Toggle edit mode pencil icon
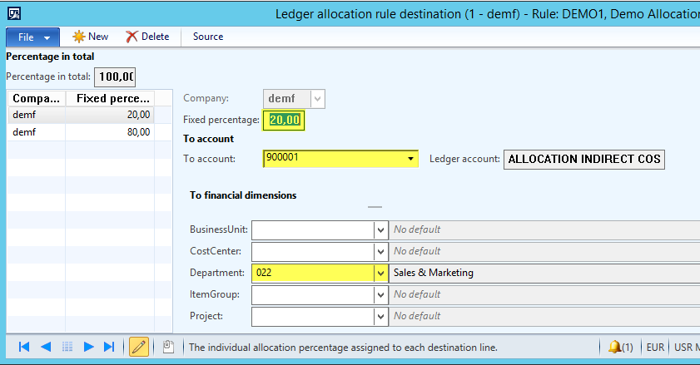 click(x=139, y=347)
